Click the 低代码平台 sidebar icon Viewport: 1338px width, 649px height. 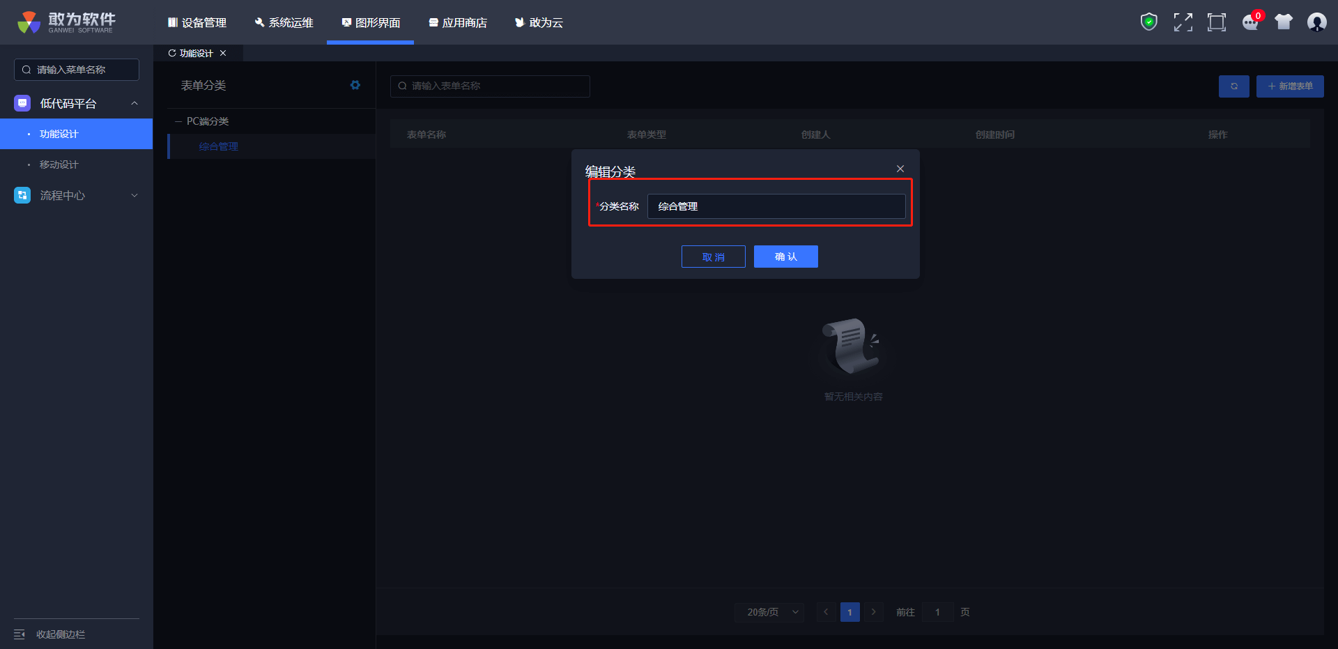click(x=22, y=103)
